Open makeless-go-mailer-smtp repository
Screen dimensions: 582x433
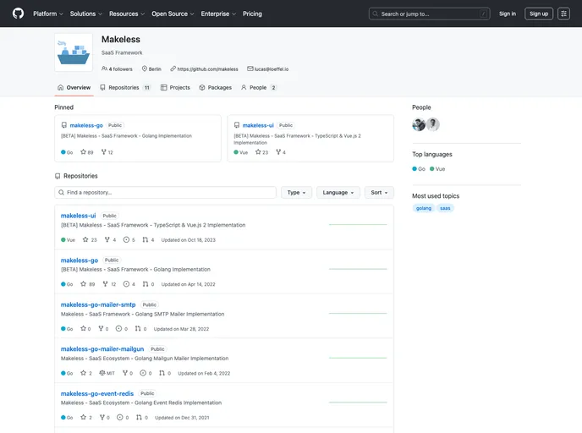point(98,304)
